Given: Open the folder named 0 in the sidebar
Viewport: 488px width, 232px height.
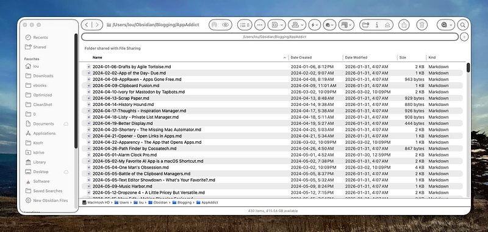Looking at the screenshot, I should tap(34, 114).
